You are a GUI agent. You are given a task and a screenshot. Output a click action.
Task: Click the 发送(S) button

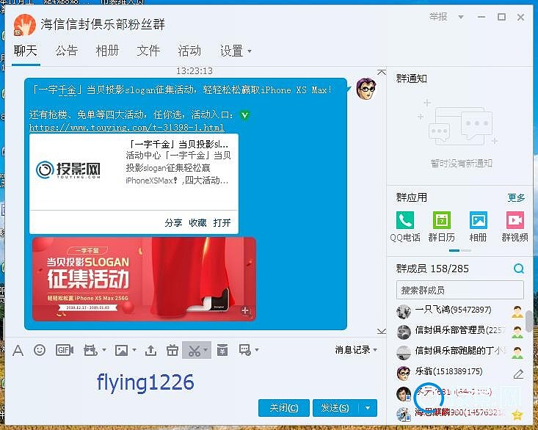335,408
